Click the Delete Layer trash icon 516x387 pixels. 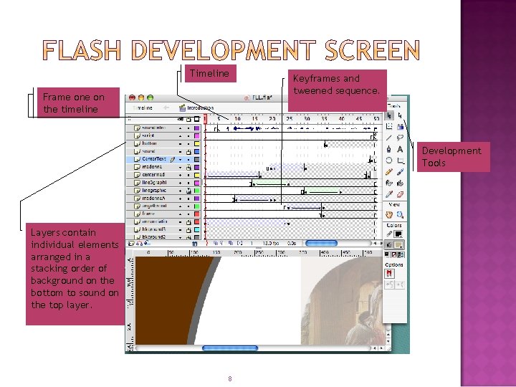point(194,244)
